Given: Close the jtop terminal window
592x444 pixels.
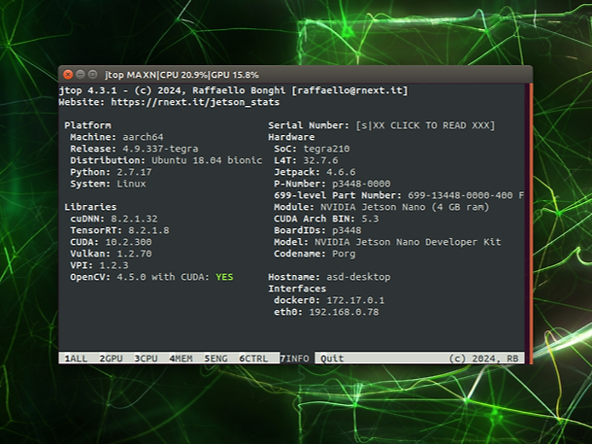Looking at the screenshot, I should pyautogui.click(x=68, y=75).
